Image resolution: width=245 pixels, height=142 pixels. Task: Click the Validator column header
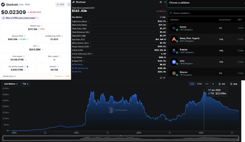[174, 20]
